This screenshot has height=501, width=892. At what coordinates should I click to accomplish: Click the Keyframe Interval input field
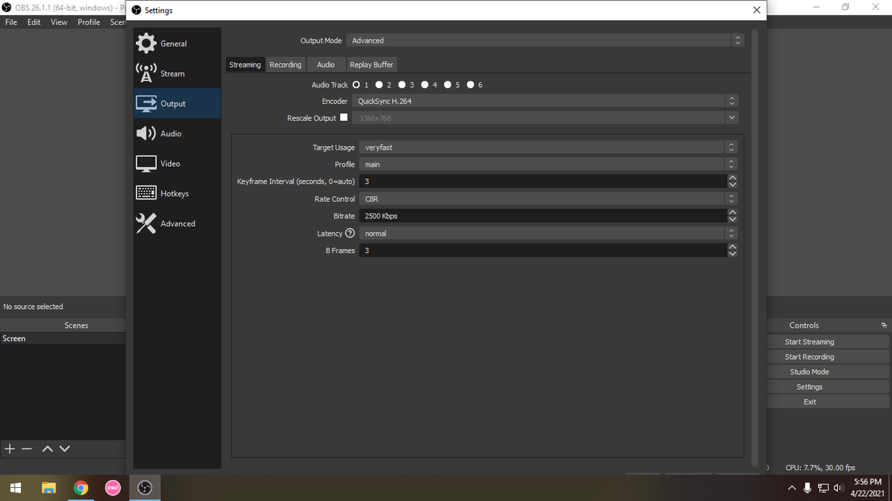pos(543,182)
